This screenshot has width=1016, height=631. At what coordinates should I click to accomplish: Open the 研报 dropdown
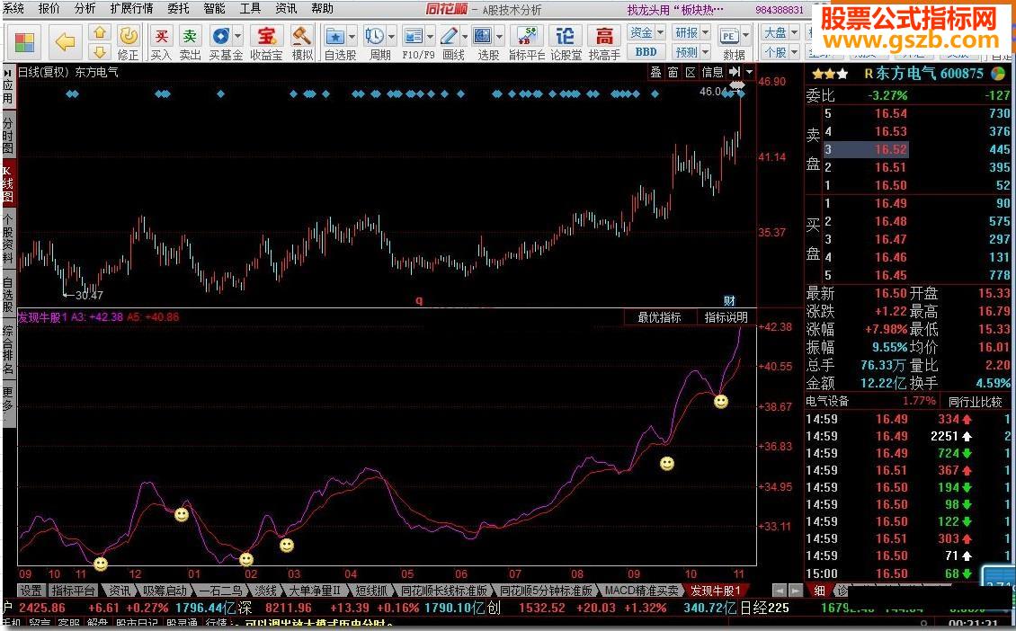(x=691, y=31)
